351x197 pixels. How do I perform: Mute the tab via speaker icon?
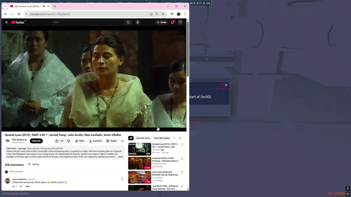(44, 6)
